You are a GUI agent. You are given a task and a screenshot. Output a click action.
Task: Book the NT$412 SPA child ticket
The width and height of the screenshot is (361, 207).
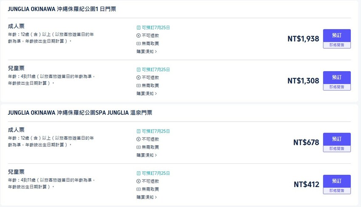[336, 181]
